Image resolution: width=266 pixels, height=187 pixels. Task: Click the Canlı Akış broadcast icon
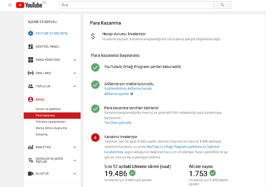pyautogui.click(x=31, y=73)
